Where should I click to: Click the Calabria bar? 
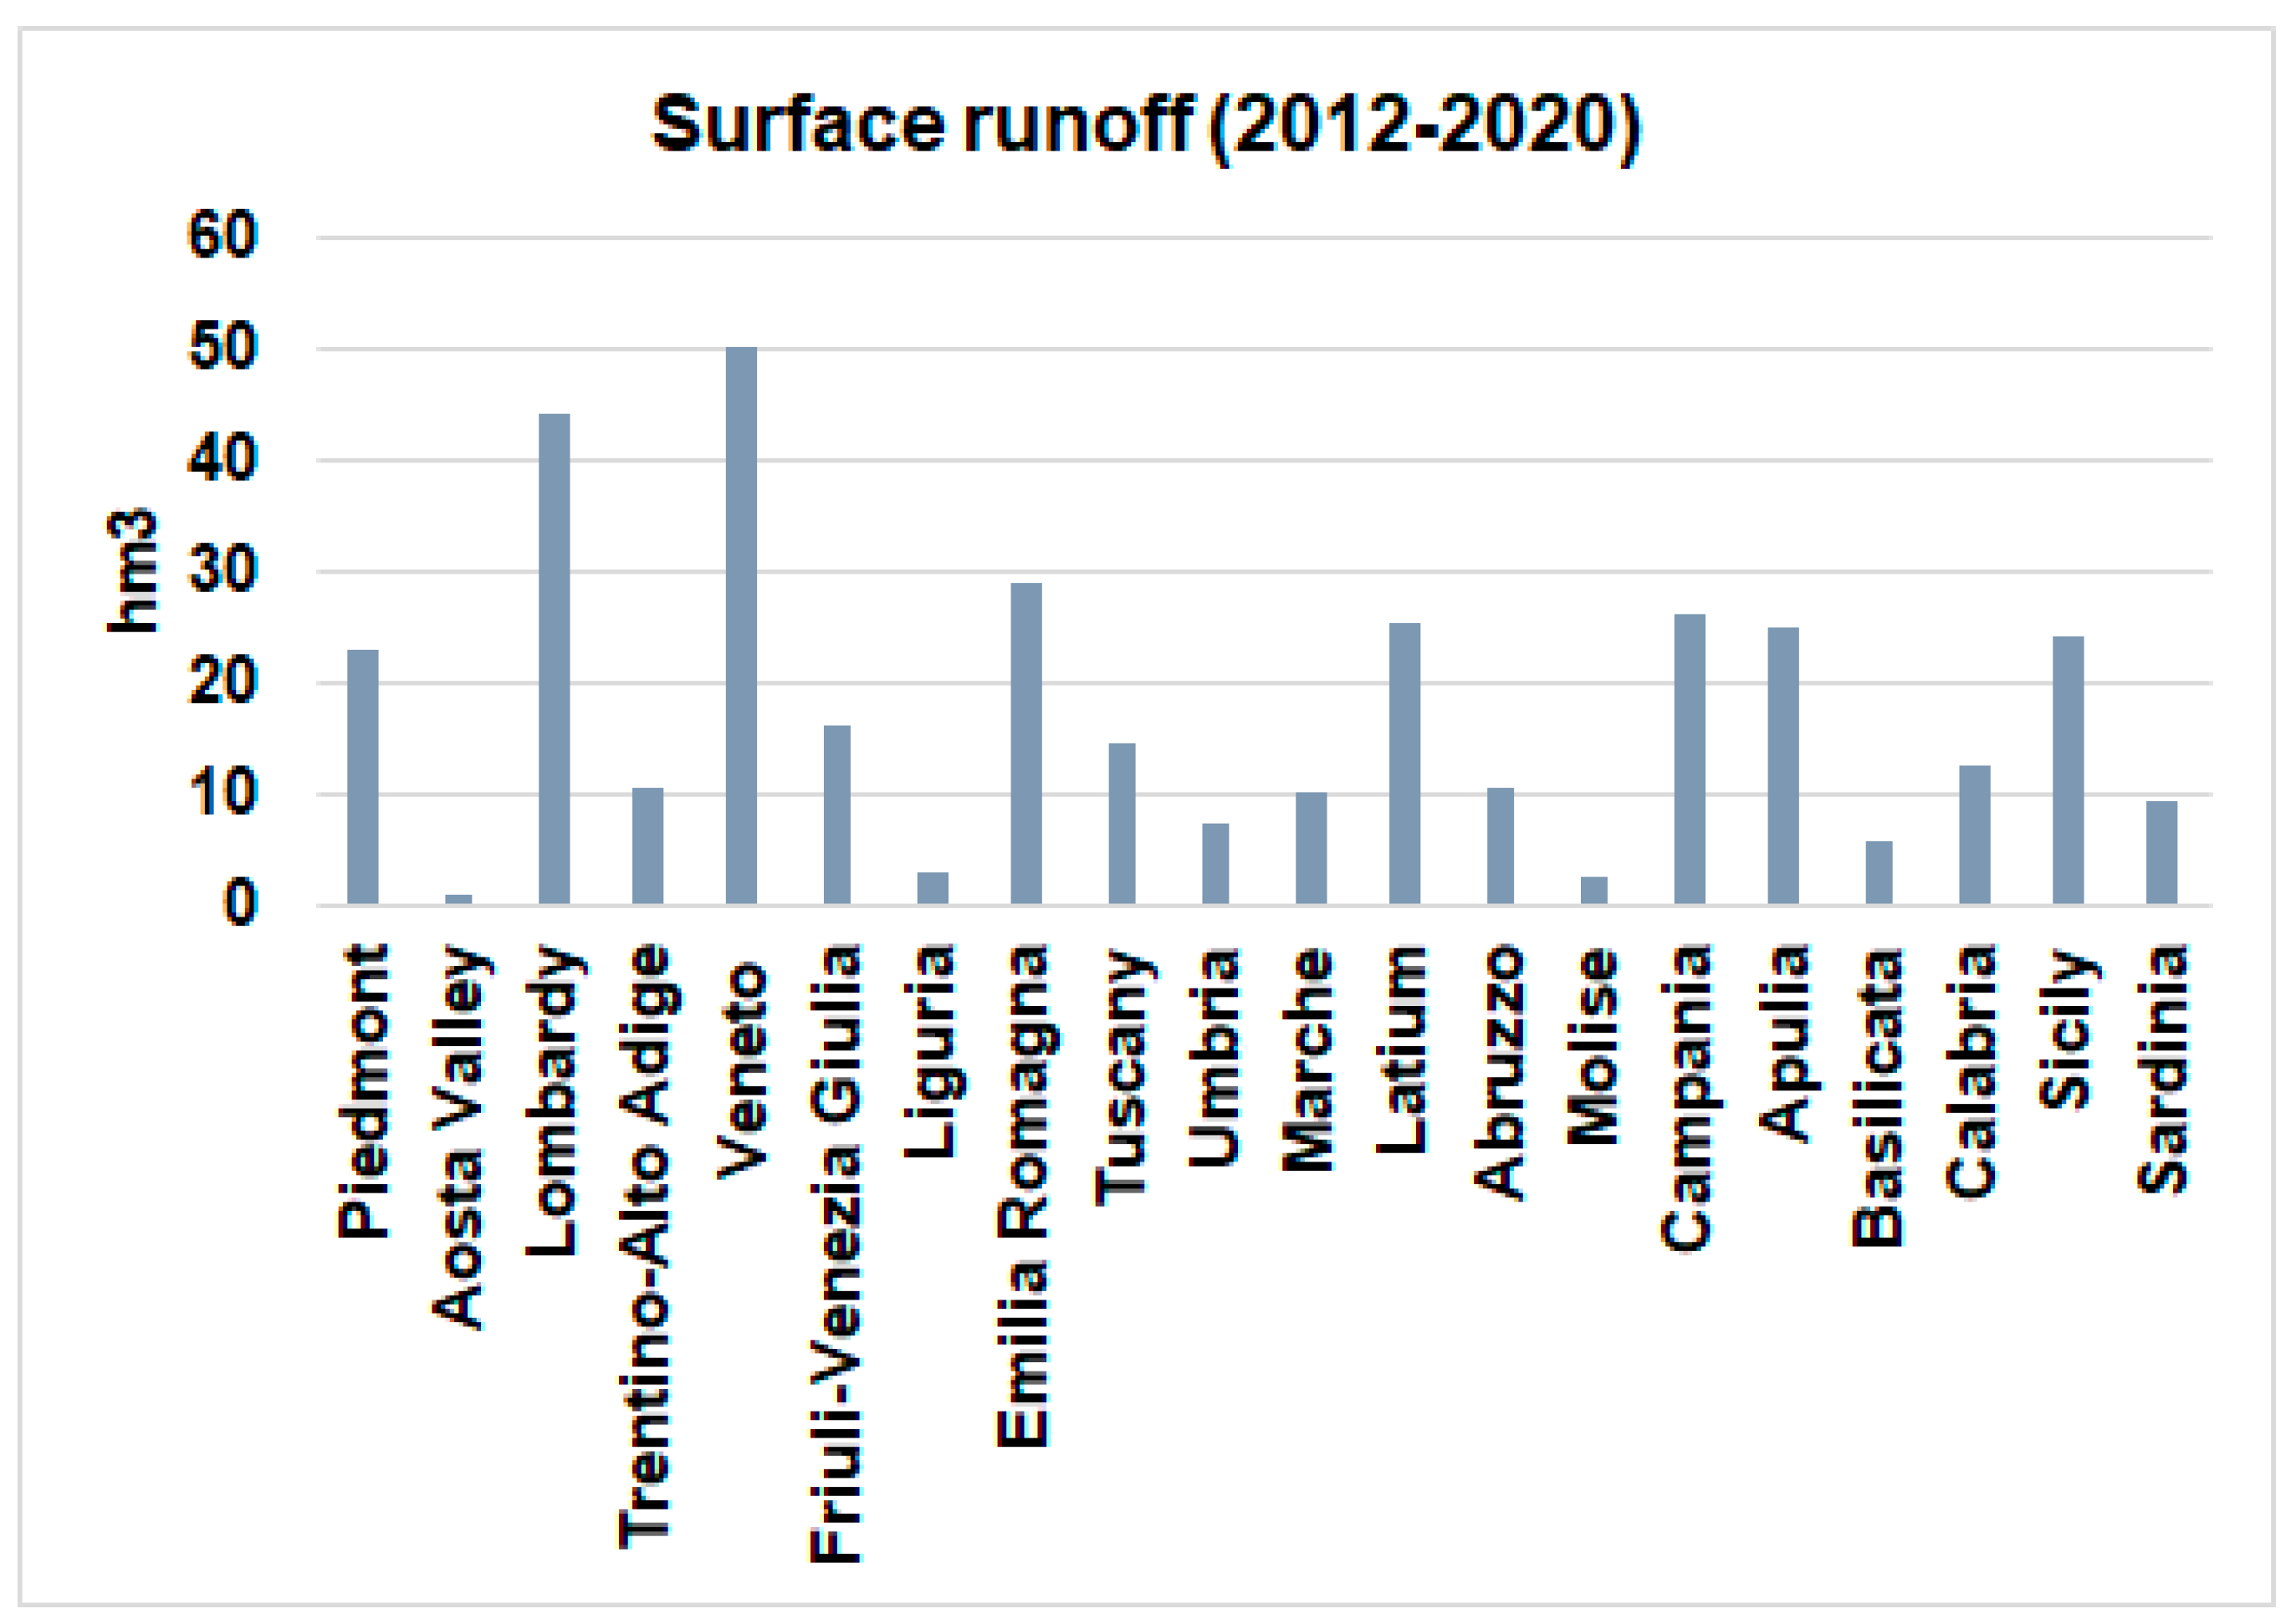pyautogui.click(x=1974, y=835)
